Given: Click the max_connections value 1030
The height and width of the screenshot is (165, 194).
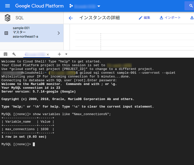Looking at the screenshot, I should point(45,129).
